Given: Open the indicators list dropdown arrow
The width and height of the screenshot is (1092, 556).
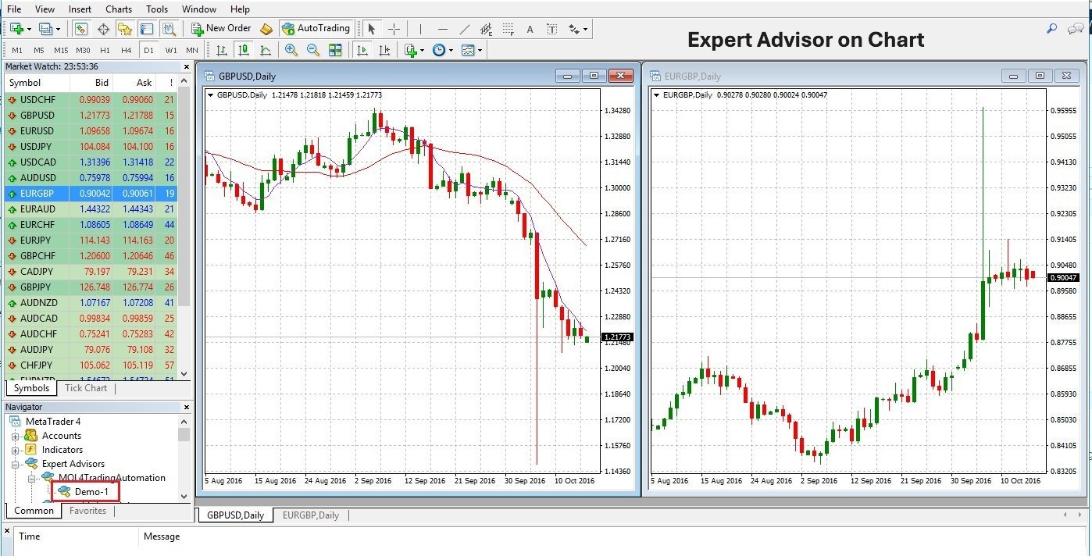Looking at the screenshot, I should 423,50.
